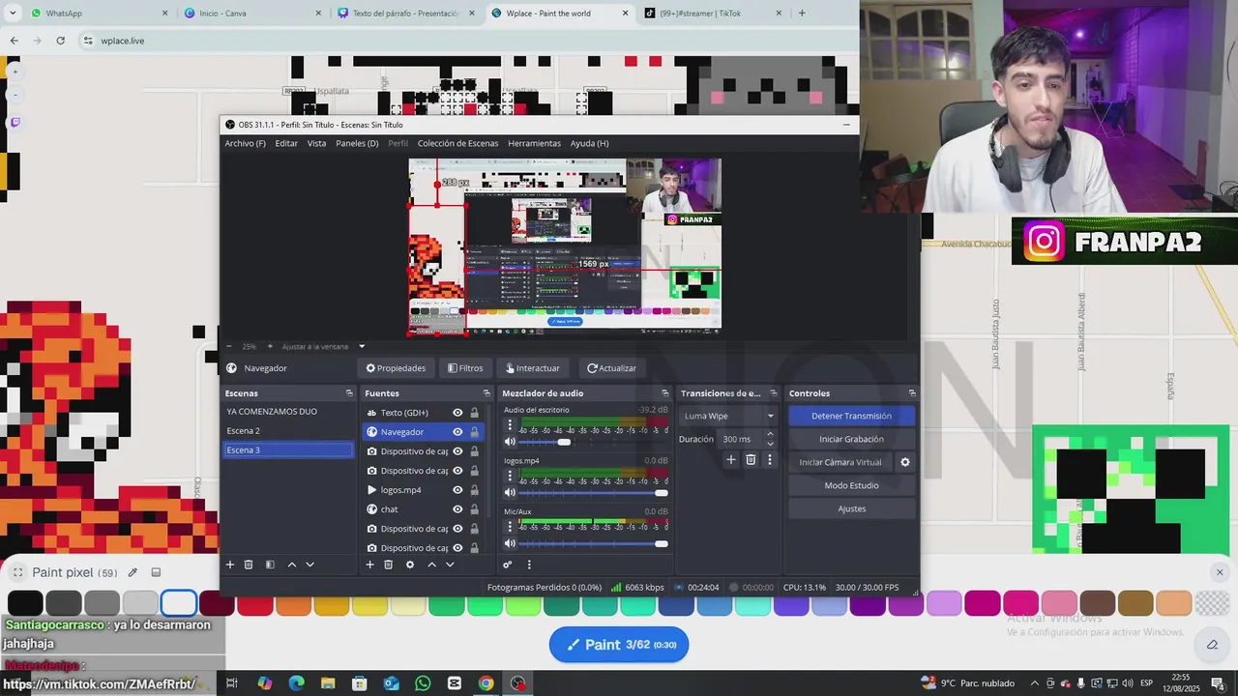
Task: Mute Mic/Aux speaker icon
Action: pos(510,543)
